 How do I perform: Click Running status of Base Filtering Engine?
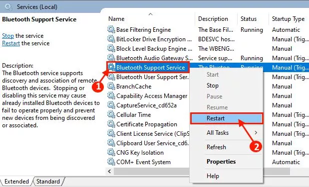tap(252, 30)
